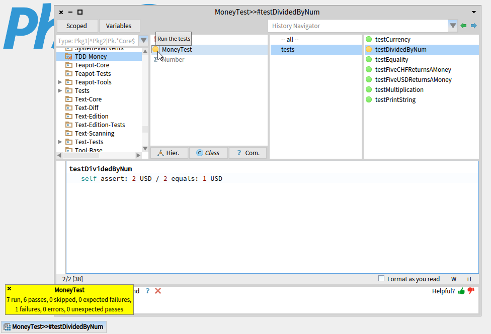491x334 pixels.
Task: Run testEquality via its green status icon
Action: click(369, 59)
